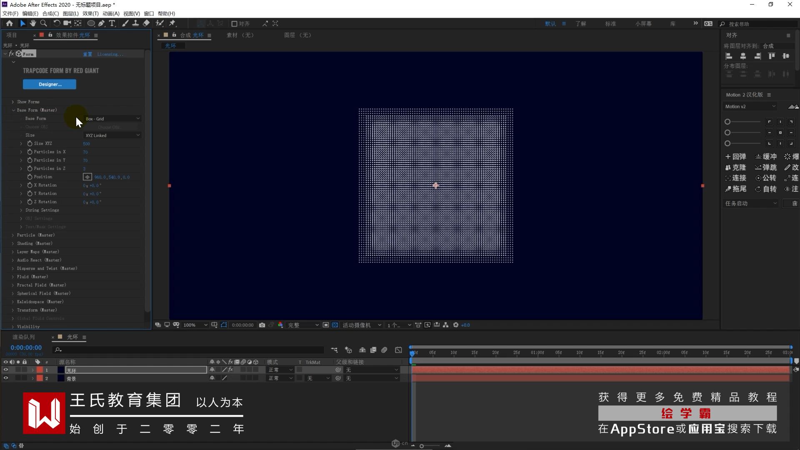Select the Puppet Pin tool

[x=172, y=23]
